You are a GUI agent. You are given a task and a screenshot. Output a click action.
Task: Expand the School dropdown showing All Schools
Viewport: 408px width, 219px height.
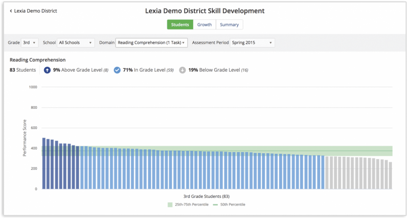click(75, 43)
